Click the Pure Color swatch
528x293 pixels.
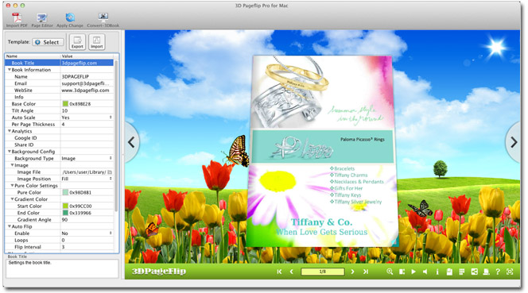pos(65,192)
